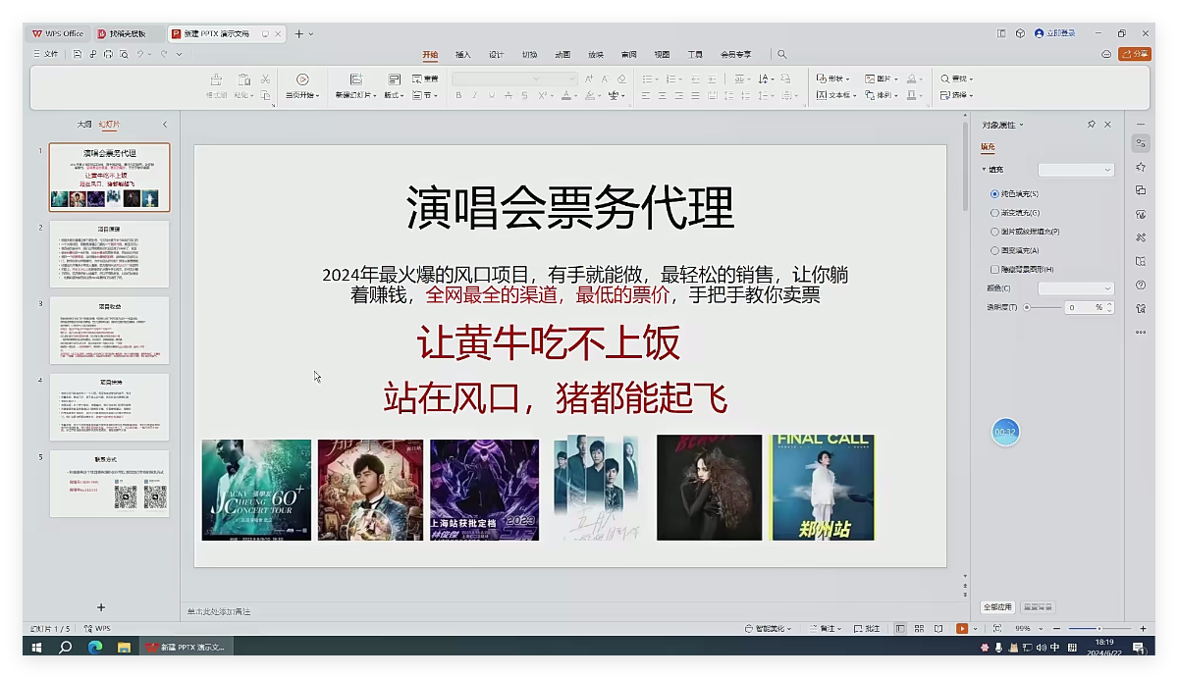Image resolution: width=1178 pixels, height=678 pixels.
Task: Collapse the slide thumbnail pane with the chevron
Action: 165,125
